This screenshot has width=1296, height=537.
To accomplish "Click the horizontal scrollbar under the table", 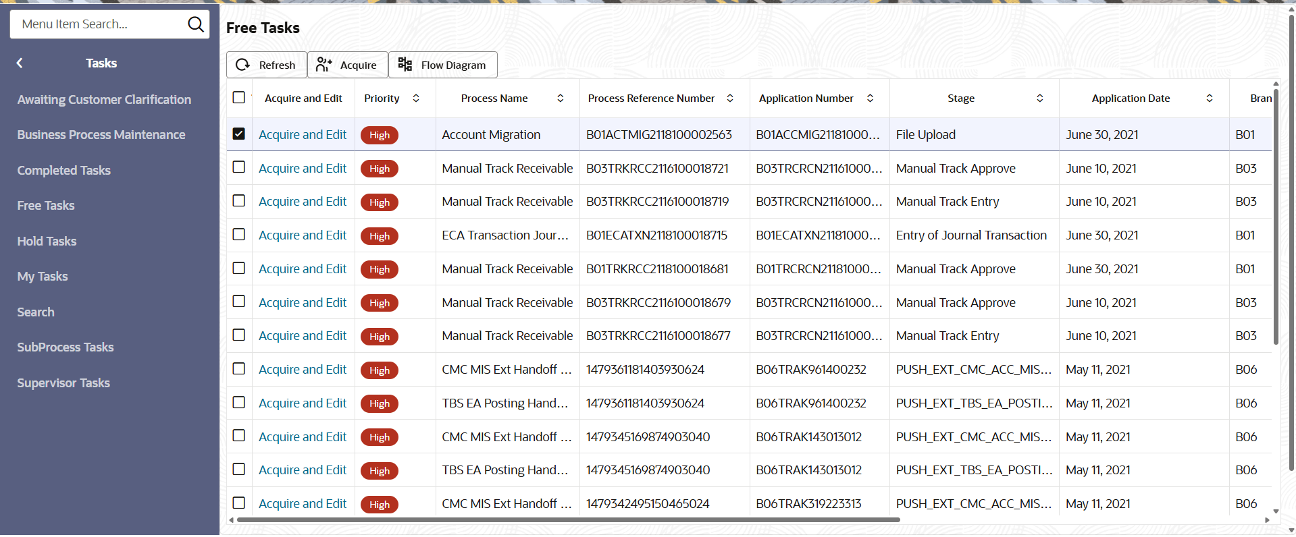I will [569, 520].
